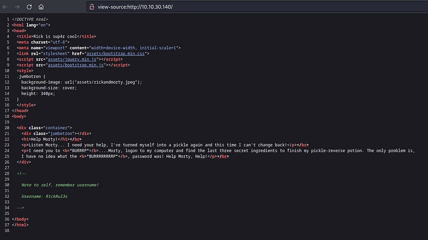This screenshot has width=428, height=240.
Task: Reload the view-source page
Action: 29,7
